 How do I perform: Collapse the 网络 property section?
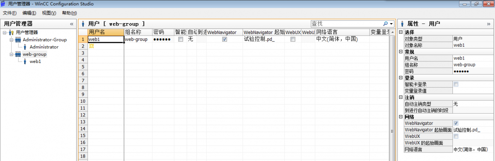[401, 117]
